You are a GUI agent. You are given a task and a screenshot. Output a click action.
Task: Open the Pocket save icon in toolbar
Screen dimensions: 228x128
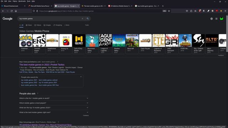click(x=187, y=11)
